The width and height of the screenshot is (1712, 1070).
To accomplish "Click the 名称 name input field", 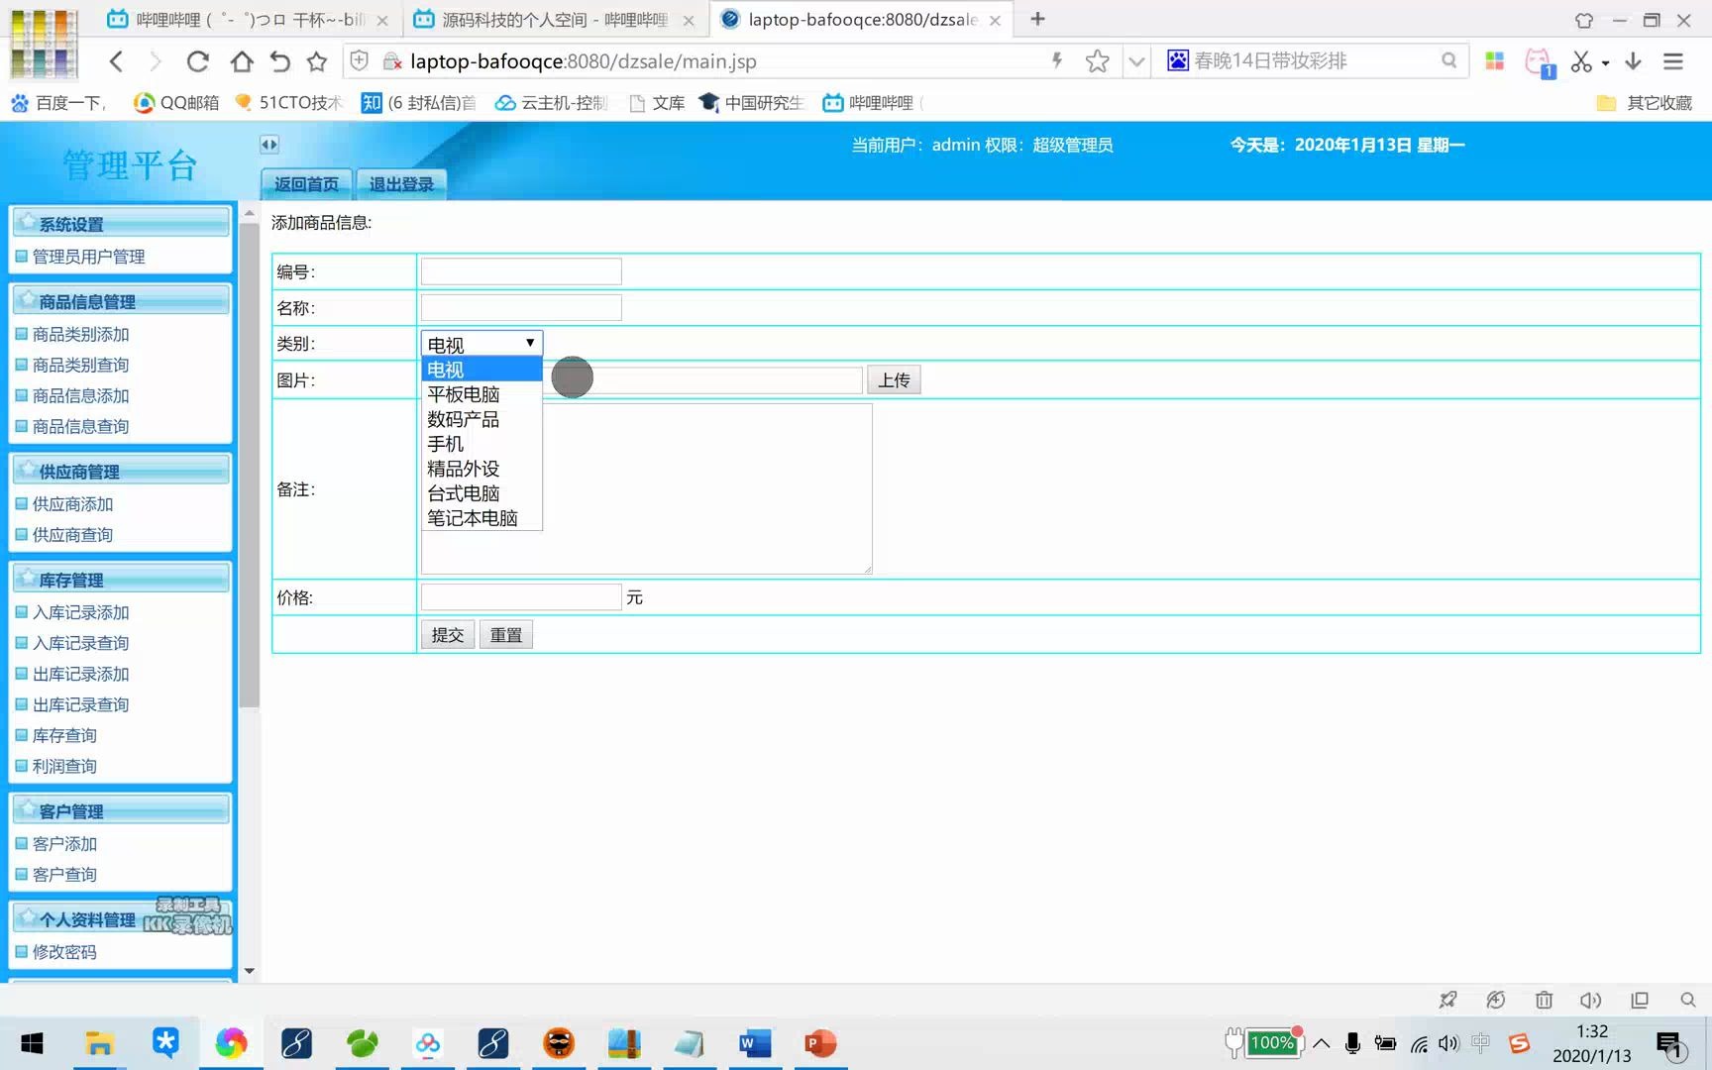I will tap(520, 307).
